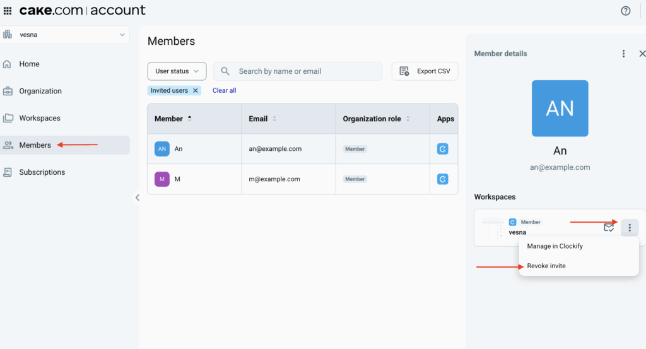
Task: Click the Clear all link
Action: (x=224, y=91)
